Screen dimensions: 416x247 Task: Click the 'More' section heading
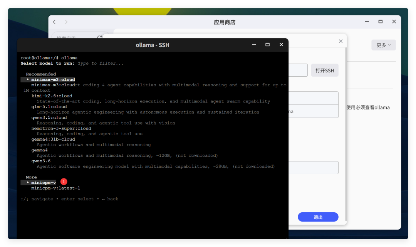click(31, 177)
